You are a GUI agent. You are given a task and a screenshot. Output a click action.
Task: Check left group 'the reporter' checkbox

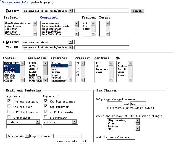[x=9, y=106]
